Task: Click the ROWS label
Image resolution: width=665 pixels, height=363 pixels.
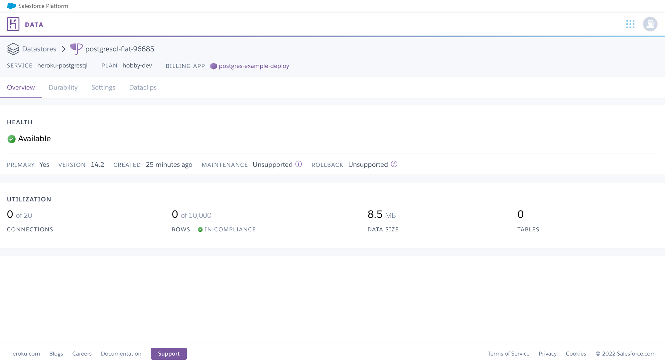Action: coord(181,229)
